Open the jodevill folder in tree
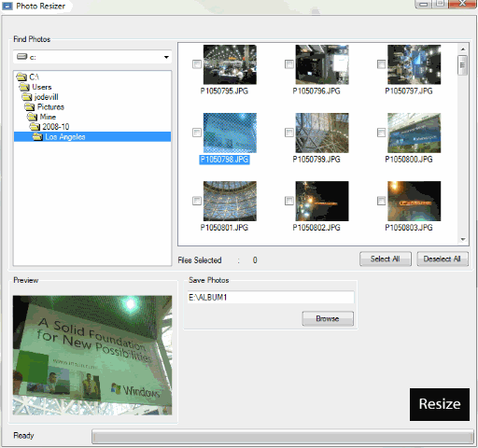The image size is (478, 448). [x=46, y=97]
